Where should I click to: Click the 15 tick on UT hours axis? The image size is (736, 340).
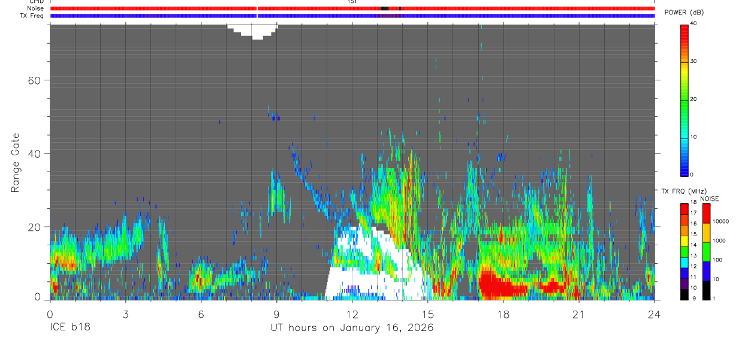tap(427, 314)
